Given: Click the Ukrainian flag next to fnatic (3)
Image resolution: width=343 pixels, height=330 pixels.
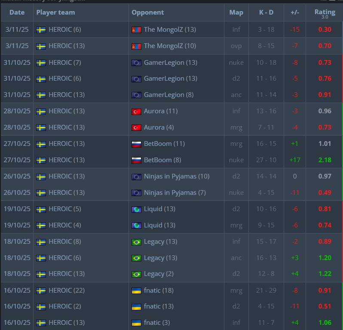Looking at the screenshot, I should click(136, 323).
